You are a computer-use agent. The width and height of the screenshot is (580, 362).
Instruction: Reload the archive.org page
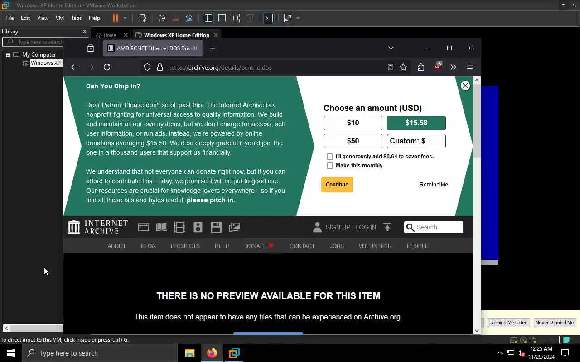(x=107, y=67)
